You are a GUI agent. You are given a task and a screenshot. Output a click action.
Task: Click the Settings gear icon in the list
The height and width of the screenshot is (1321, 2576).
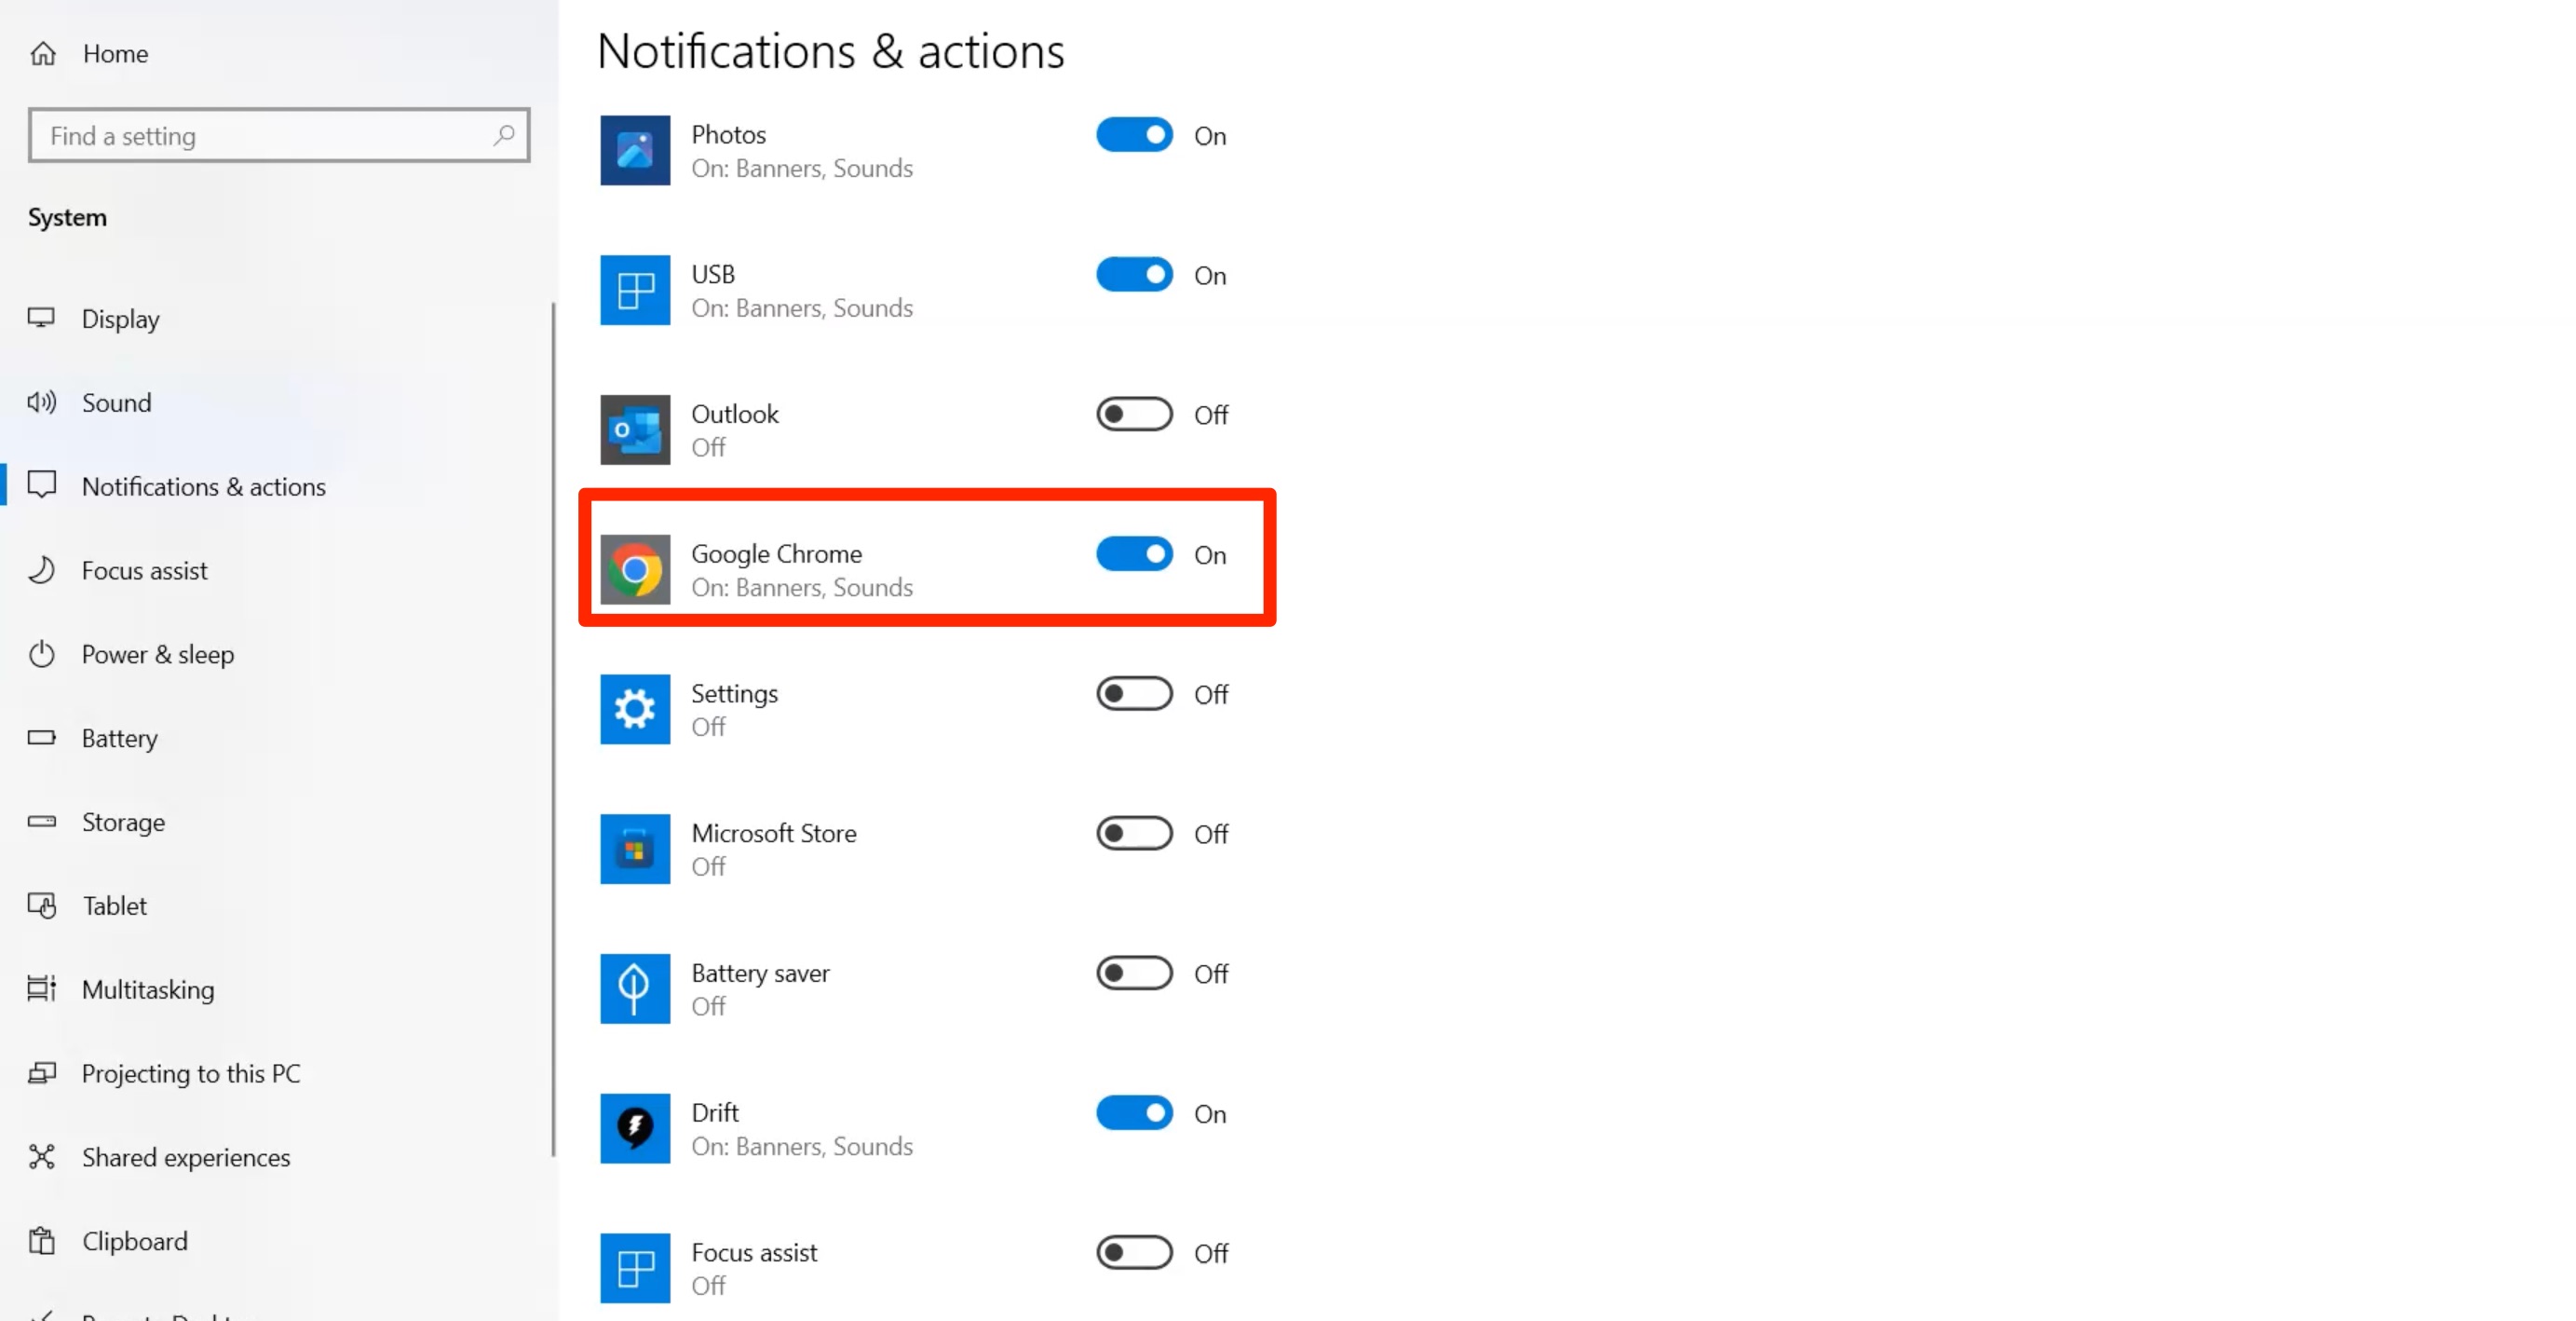click(634, 709)
